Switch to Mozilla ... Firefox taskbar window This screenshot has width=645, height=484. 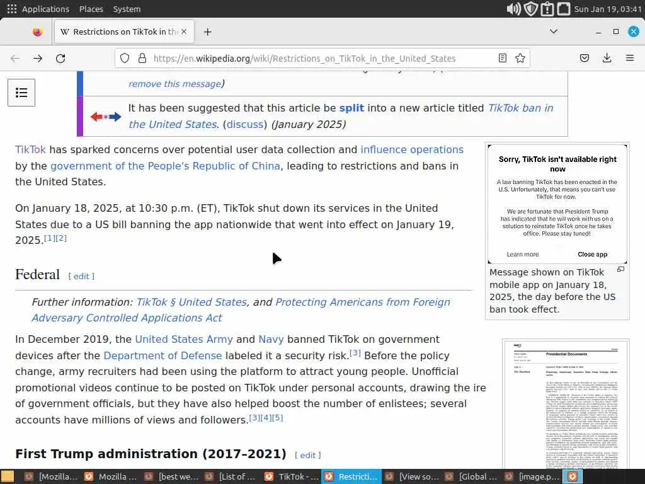(111, 476)
